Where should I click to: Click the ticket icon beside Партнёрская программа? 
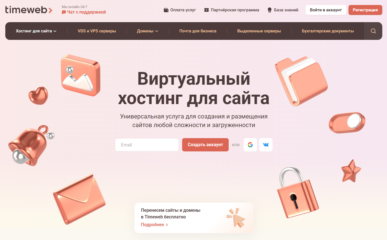(x=206, y=10)
